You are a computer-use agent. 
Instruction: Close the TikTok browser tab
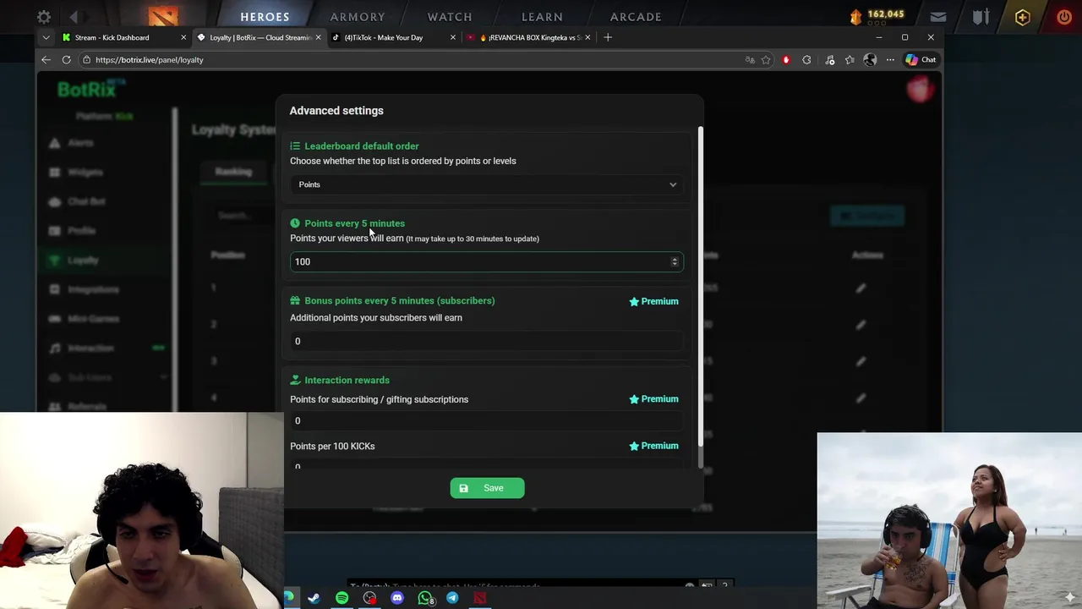coord(453,37)
